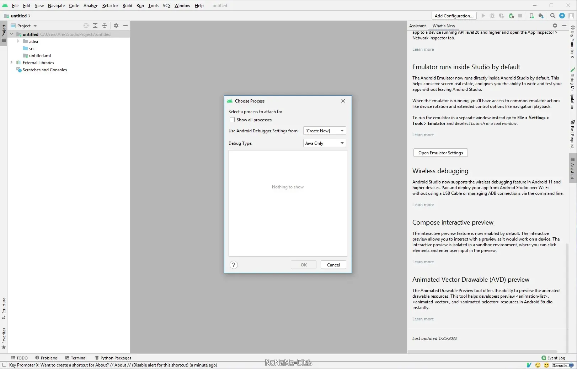This screenshot has height=369, width=577.
Task: Click Learn more under Compose interactive preview
Action: [x=423, y=262]
